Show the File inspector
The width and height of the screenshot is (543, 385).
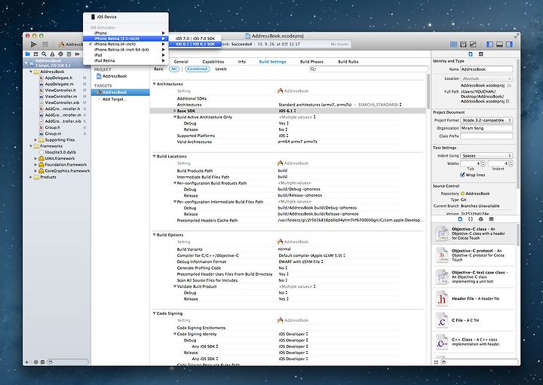tap(471, 54)
